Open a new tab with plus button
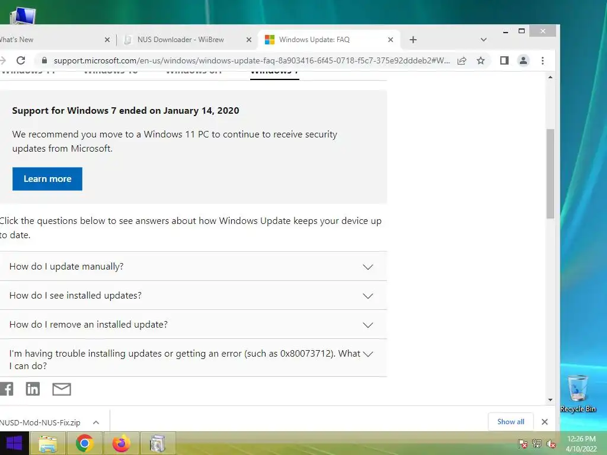 click(413, 40)
